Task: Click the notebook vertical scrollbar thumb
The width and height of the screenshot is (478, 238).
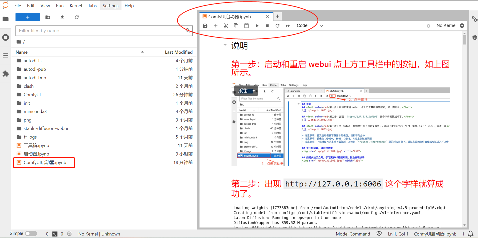Action: click(464, 39)
